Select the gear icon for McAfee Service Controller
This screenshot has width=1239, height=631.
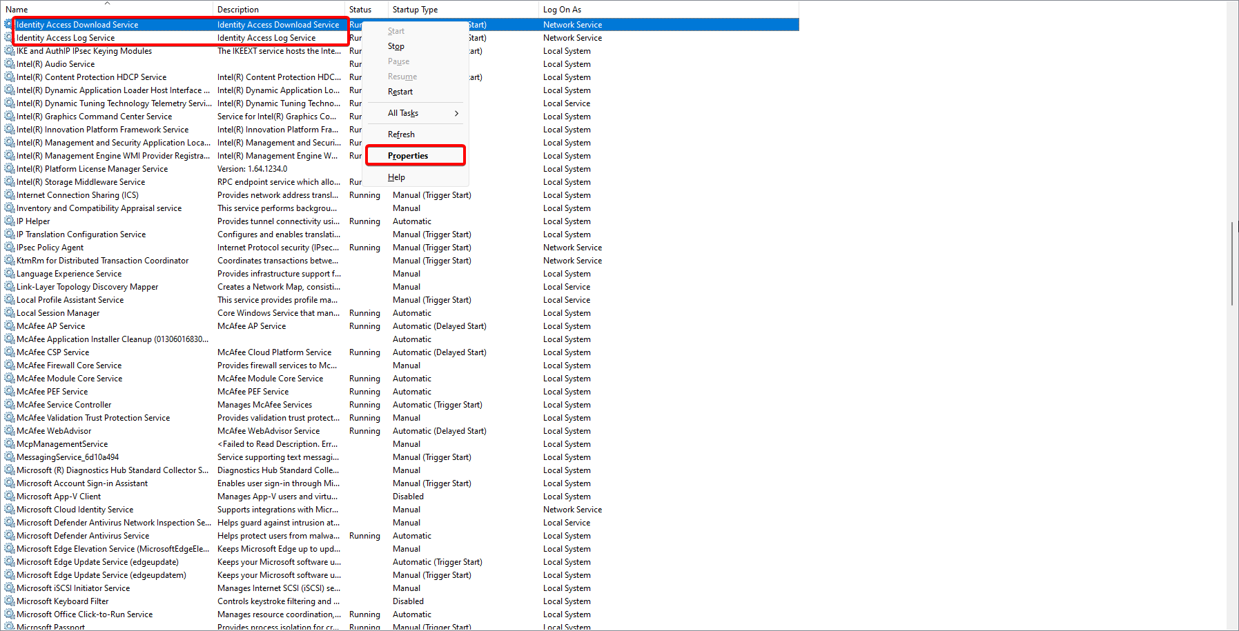(x=10, y=405)
